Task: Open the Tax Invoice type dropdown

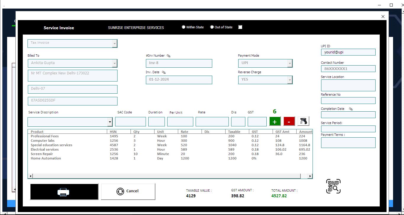Action: pyautogui.click(x=115, y=44)
